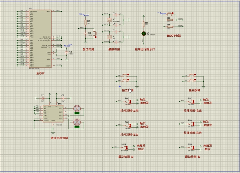Click the 直流电机控制 label
This screenshot has width=240, height=173.
point(59,138)
